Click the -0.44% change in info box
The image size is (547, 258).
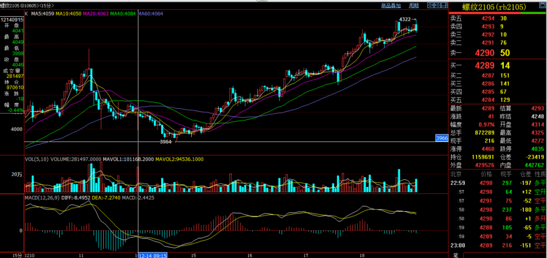coord(15,110)
